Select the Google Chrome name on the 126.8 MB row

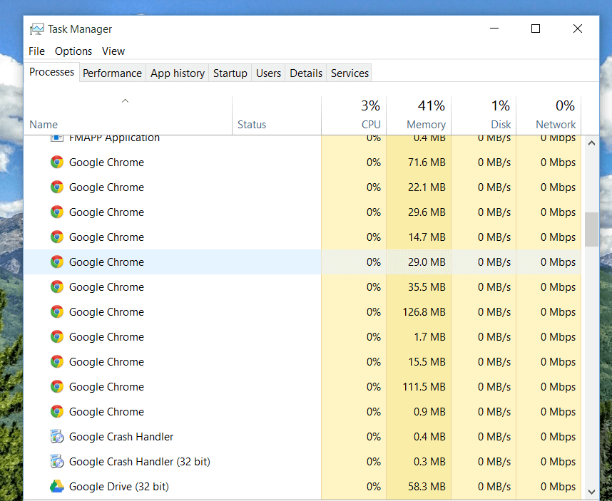106,312
